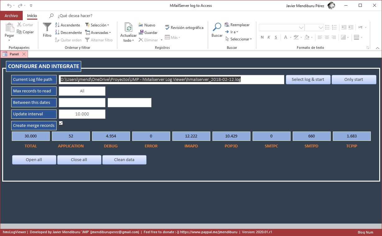Click the center alignment icon

click(x=327, y=37)
